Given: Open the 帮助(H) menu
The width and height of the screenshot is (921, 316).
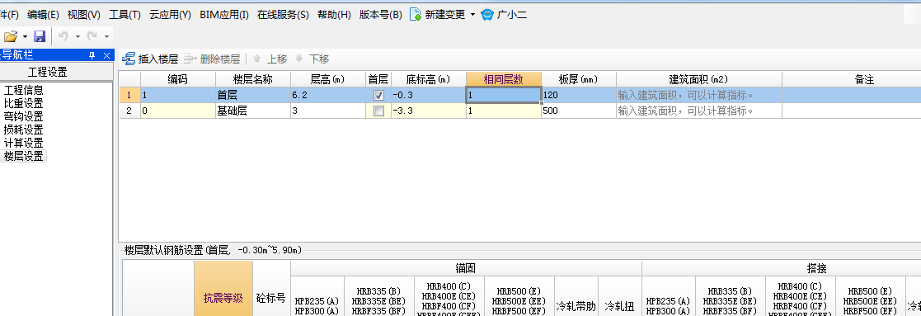Looking at the screenshot, I should click(334, 15).
